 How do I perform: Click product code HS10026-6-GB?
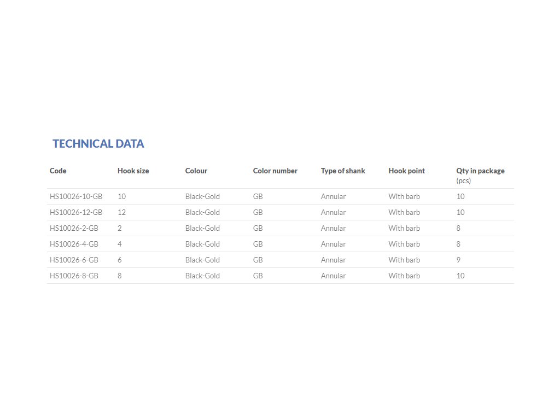74,260
